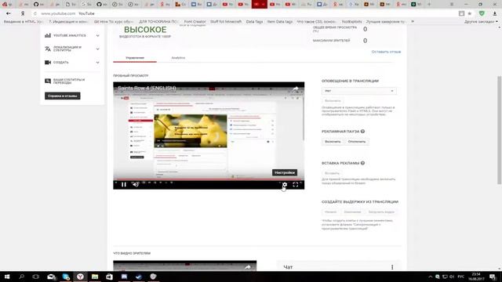Open browser downloads arrow icon

495,13
